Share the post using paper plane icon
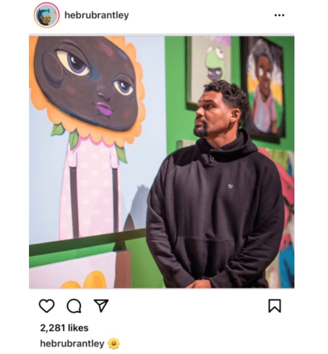The image size is (328, 354). click(101, 306)
